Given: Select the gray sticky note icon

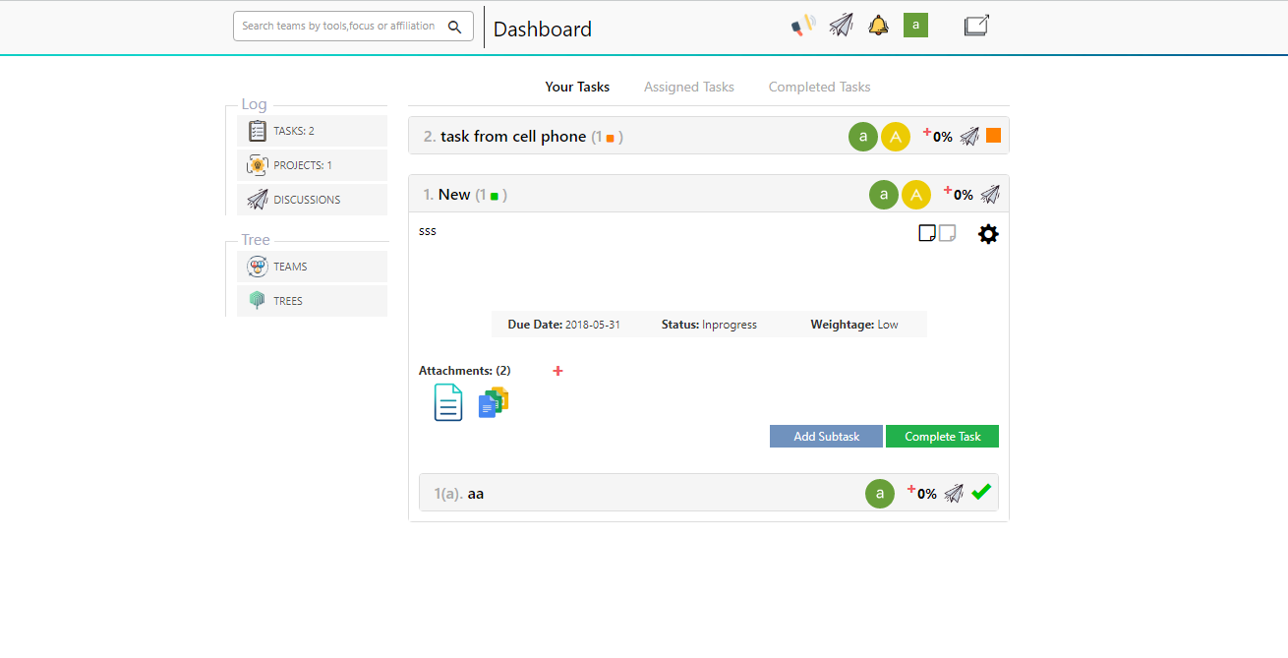Looking at the screenshot, I should click(947, 233).
